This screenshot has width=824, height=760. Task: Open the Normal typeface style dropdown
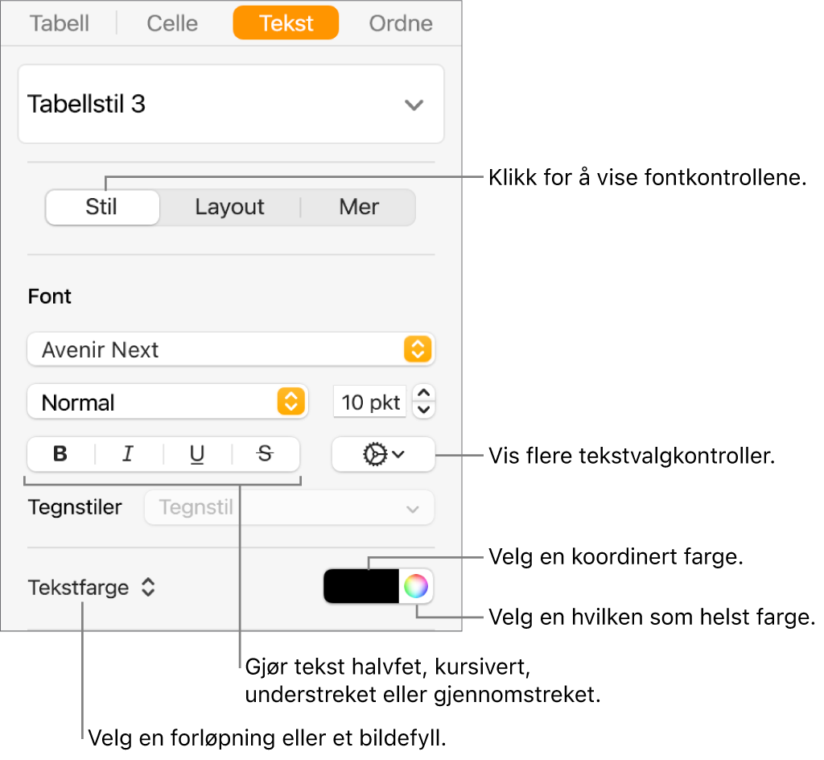(x=167, y=402)
